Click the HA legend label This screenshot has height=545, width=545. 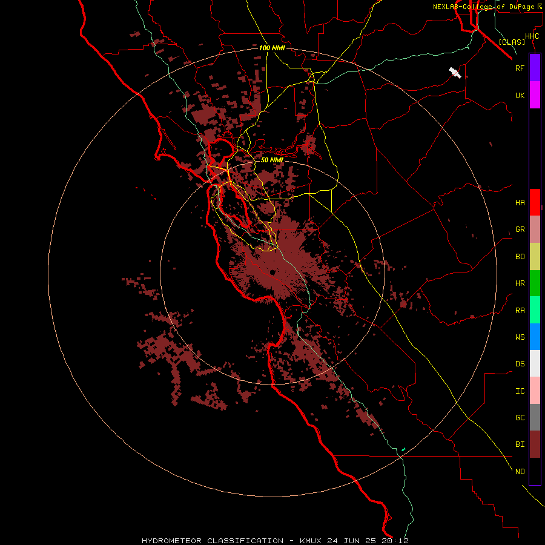(520, 203)
